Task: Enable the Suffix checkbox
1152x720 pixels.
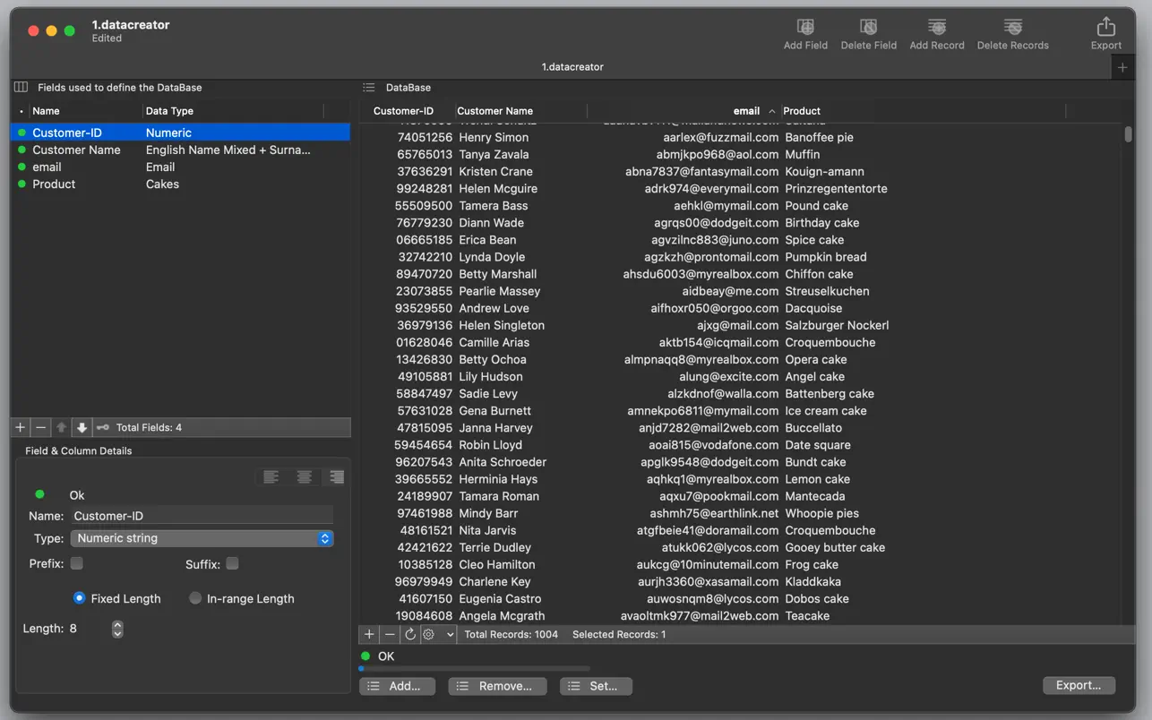Action: [x=232, y=563]
